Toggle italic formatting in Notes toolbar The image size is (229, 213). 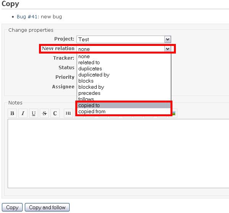coord(23,113)
